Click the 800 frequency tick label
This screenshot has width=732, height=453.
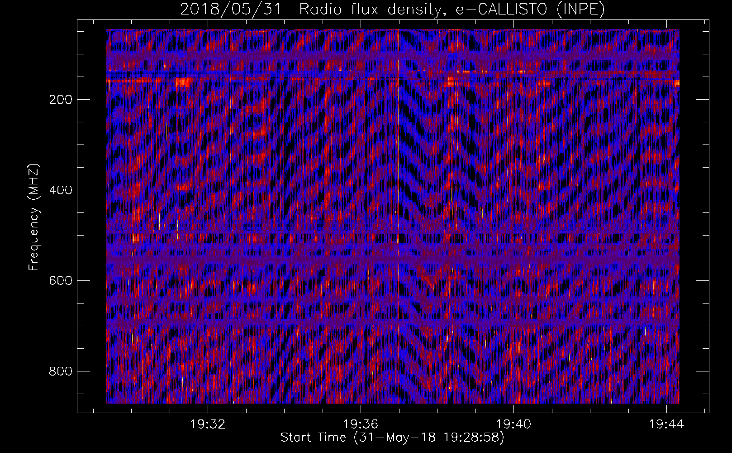click(61, 371)
